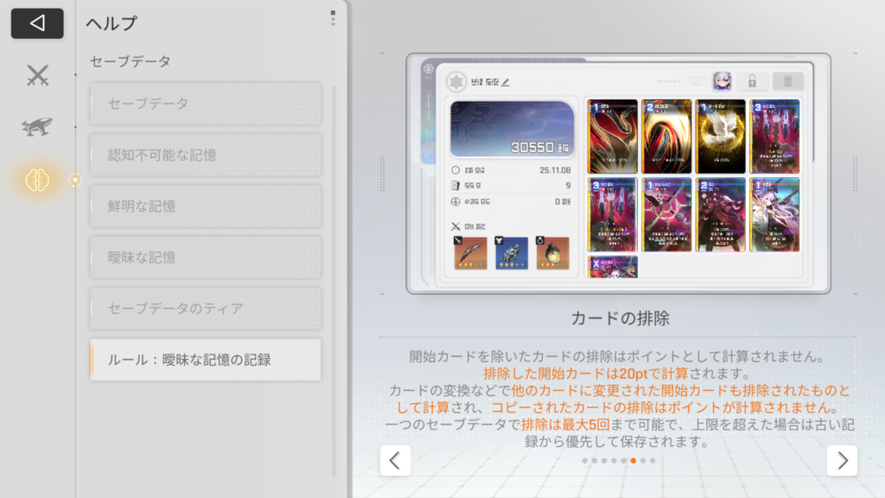Click the pencil edit icon beside save name
885x498 pixels.
pyautogui.click(x=506, y=82)
